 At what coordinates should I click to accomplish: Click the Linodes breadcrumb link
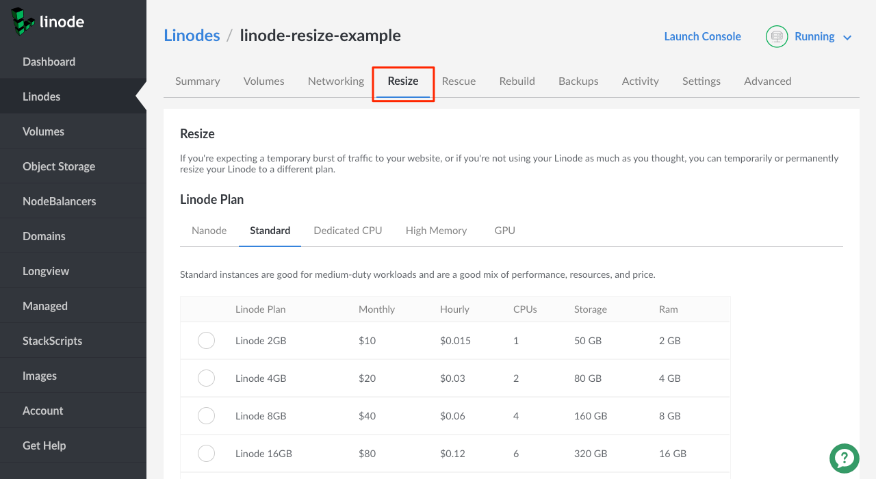[192, 35]
